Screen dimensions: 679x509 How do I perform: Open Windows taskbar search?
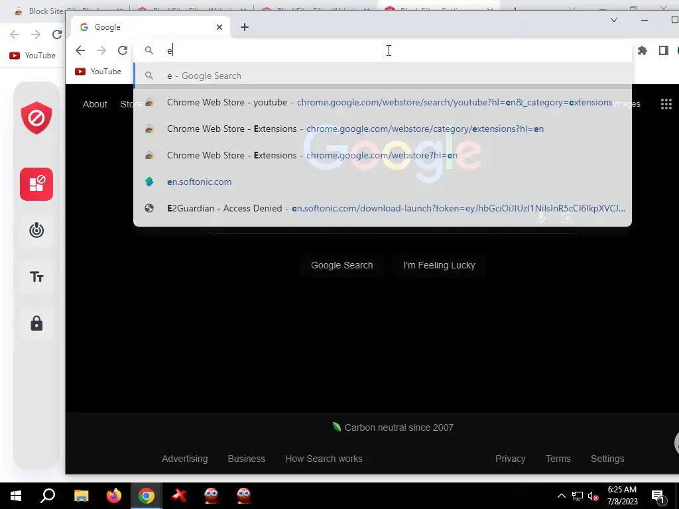coord(48,496)
